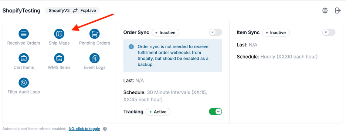Open the Event Logs icon

click(94, 58)
